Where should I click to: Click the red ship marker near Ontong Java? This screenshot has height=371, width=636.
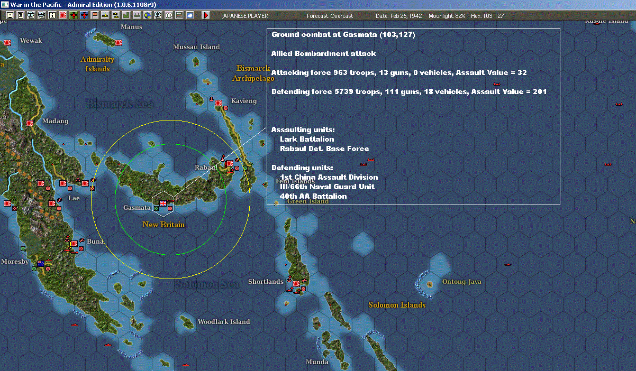(508, 264)
